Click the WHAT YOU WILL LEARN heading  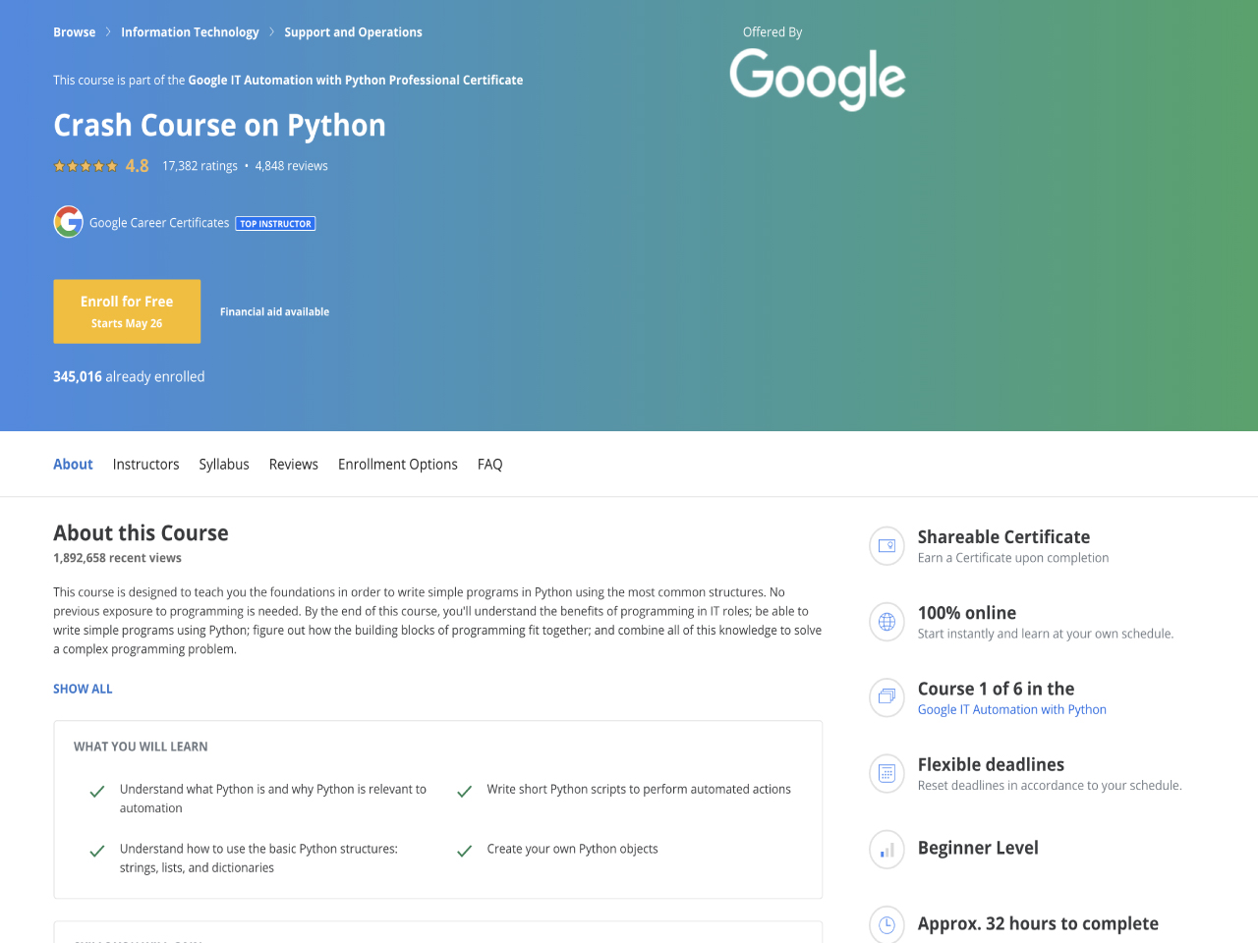click(x=141, y=748)
